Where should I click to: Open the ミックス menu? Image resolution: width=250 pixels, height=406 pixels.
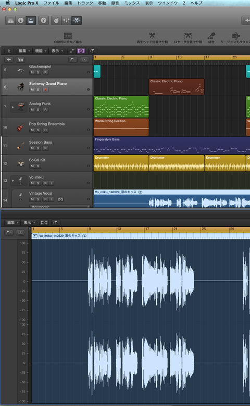(x=132, y=3)
